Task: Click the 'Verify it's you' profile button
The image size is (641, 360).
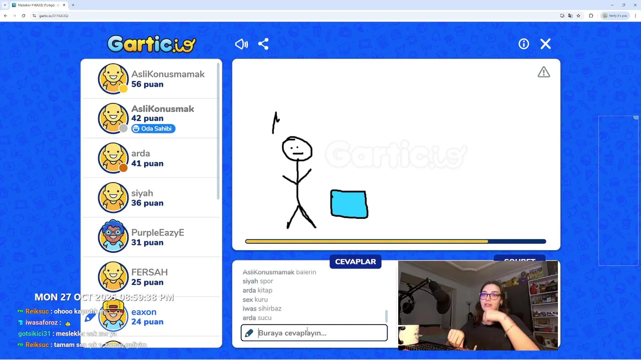Action: tap(615, 15)
